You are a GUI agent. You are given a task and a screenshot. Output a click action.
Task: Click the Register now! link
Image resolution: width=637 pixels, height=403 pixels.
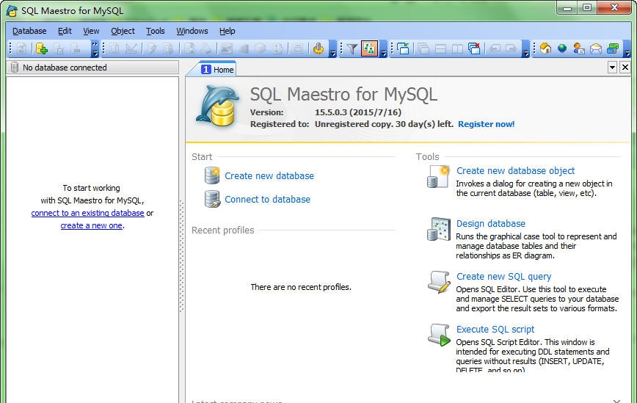point(487,124)
